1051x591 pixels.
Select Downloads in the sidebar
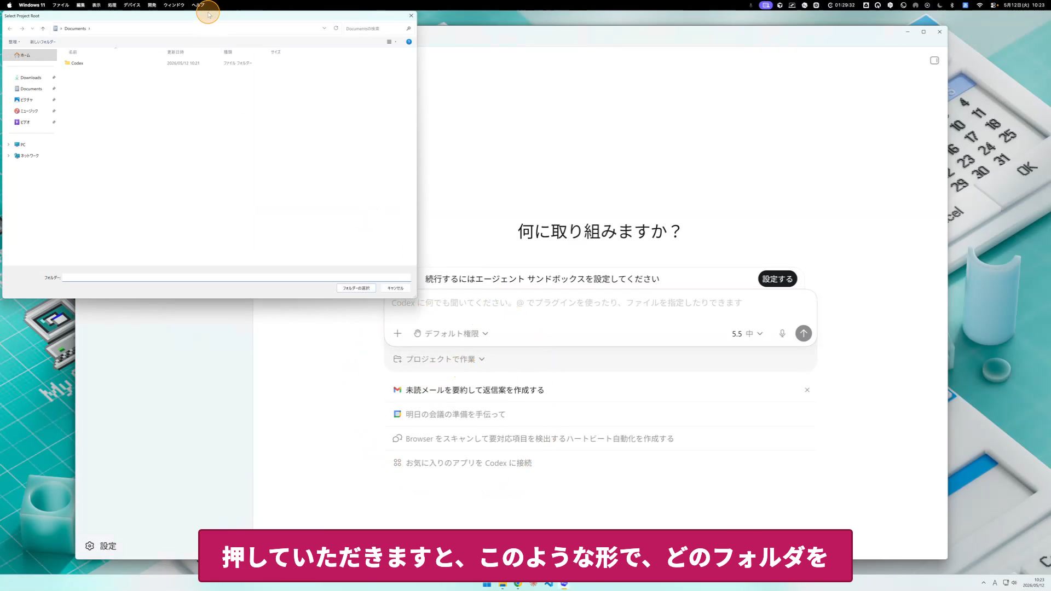tap(31, 78)
